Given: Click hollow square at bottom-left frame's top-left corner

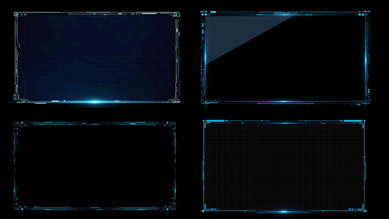Looking at the screenshot, I should (x=27, y=122).
